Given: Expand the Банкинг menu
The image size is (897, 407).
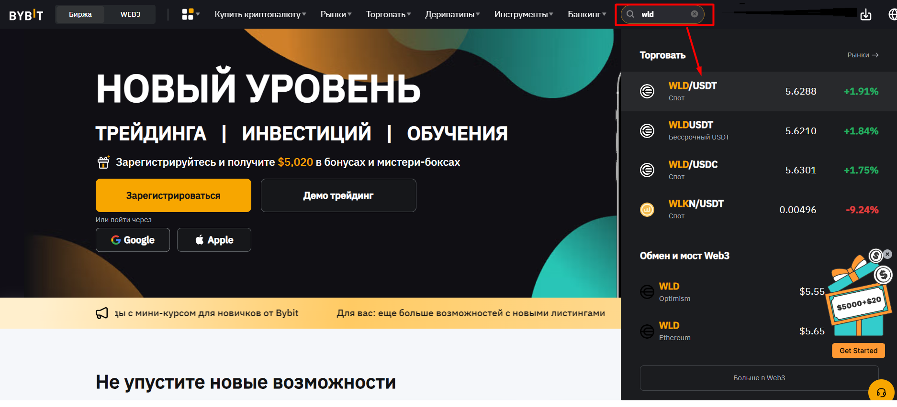Looking at the screenshot, I should pos(587,14).
